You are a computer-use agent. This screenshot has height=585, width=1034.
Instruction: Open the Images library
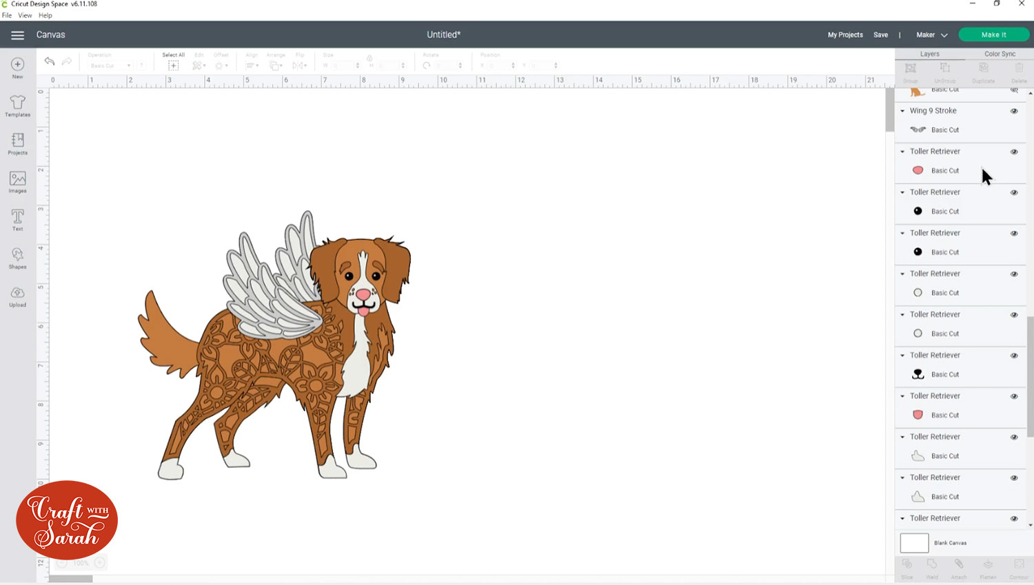(x=18, y=182)
